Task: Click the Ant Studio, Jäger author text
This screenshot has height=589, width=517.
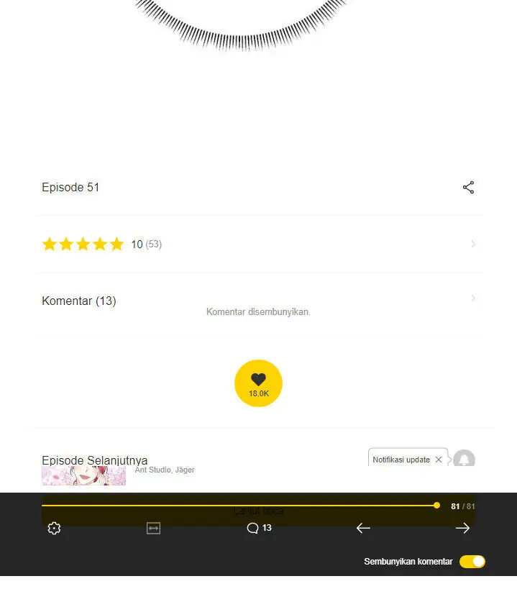Action: tap(165, 470)
